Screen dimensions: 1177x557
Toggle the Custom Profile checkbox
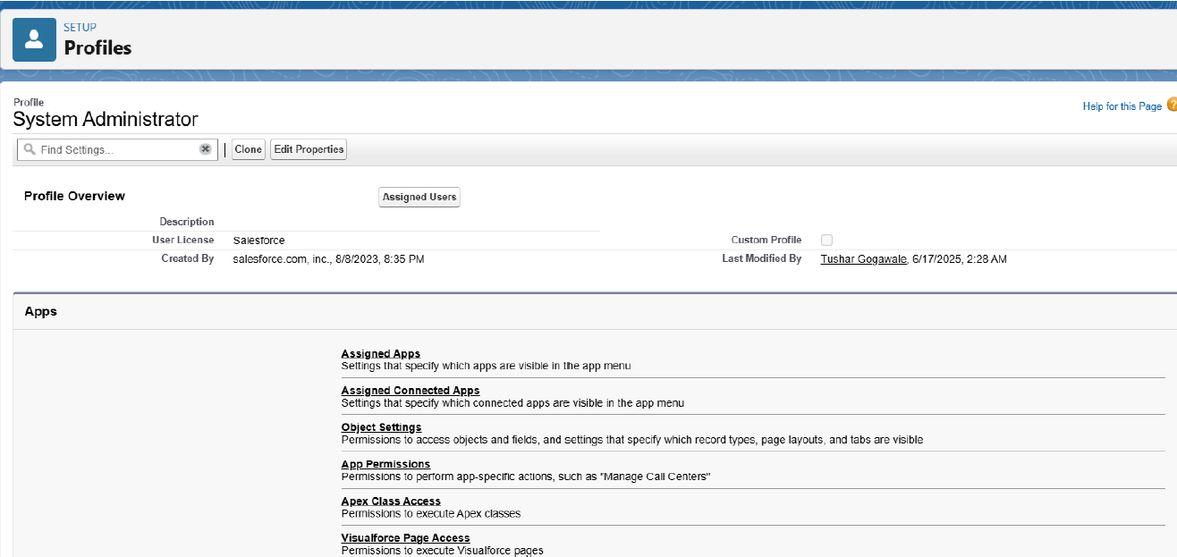coord(826,240)
